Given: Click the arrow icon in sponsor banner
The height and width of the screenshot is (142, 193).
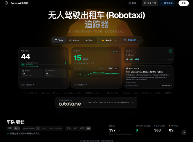Looking at the screenshot, I should pos(133,102).
